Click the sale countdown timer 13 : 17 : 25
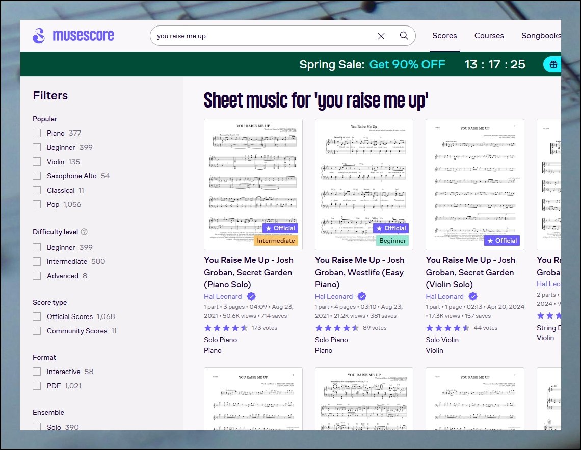The width and height of the screenshot is (581, 450). (495, 64)
